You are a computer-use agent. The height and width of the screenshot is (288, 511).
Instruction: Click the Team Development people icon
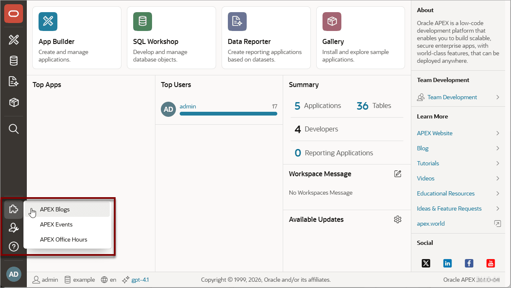tap(421, 97)
